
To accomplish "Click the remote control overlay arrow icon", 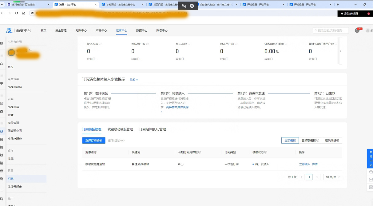I will (x=184, y=6).
